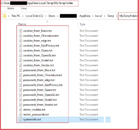
Task: Click file icon of cookies_from_Opera.txt
Action: 20,50
